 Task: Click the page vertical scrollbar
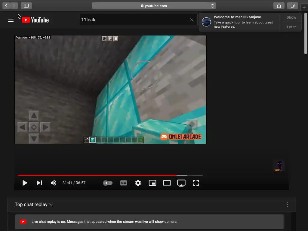point(306,33)
